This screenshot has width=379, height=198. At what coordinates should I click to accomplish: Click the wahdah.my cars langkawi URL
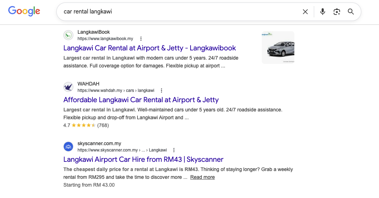tap(116, 90)
